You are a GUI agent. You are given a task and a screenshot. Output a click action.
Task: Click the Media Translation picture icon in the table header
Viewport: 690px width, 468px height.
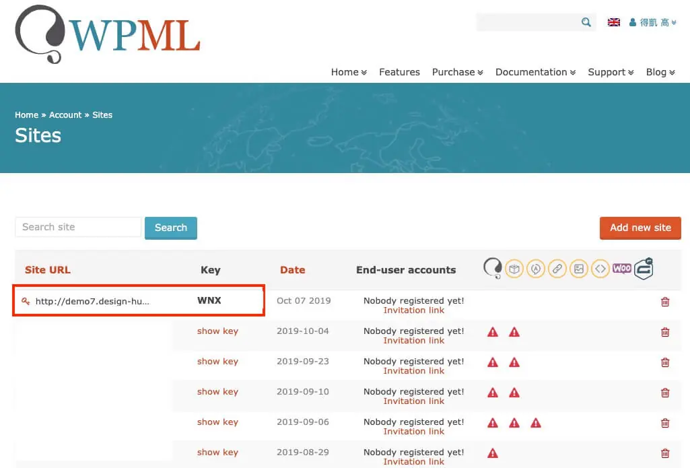click(579, 269)
